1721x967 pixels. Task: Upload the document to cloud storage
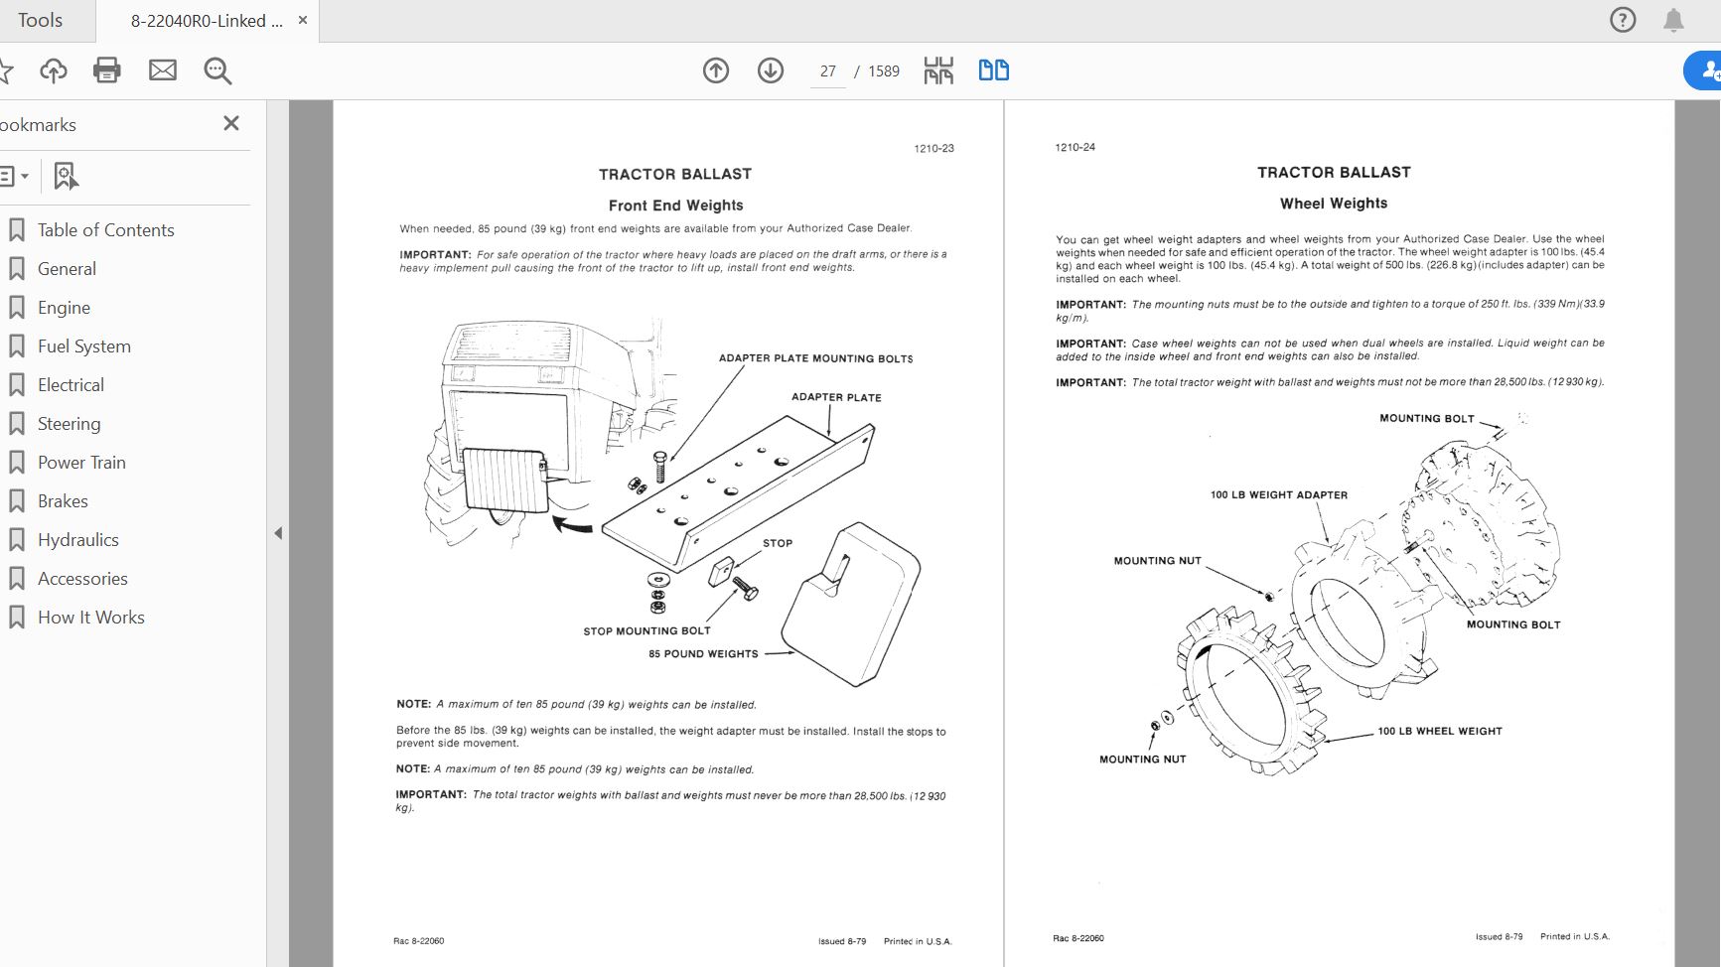click(x=54, y=69)
